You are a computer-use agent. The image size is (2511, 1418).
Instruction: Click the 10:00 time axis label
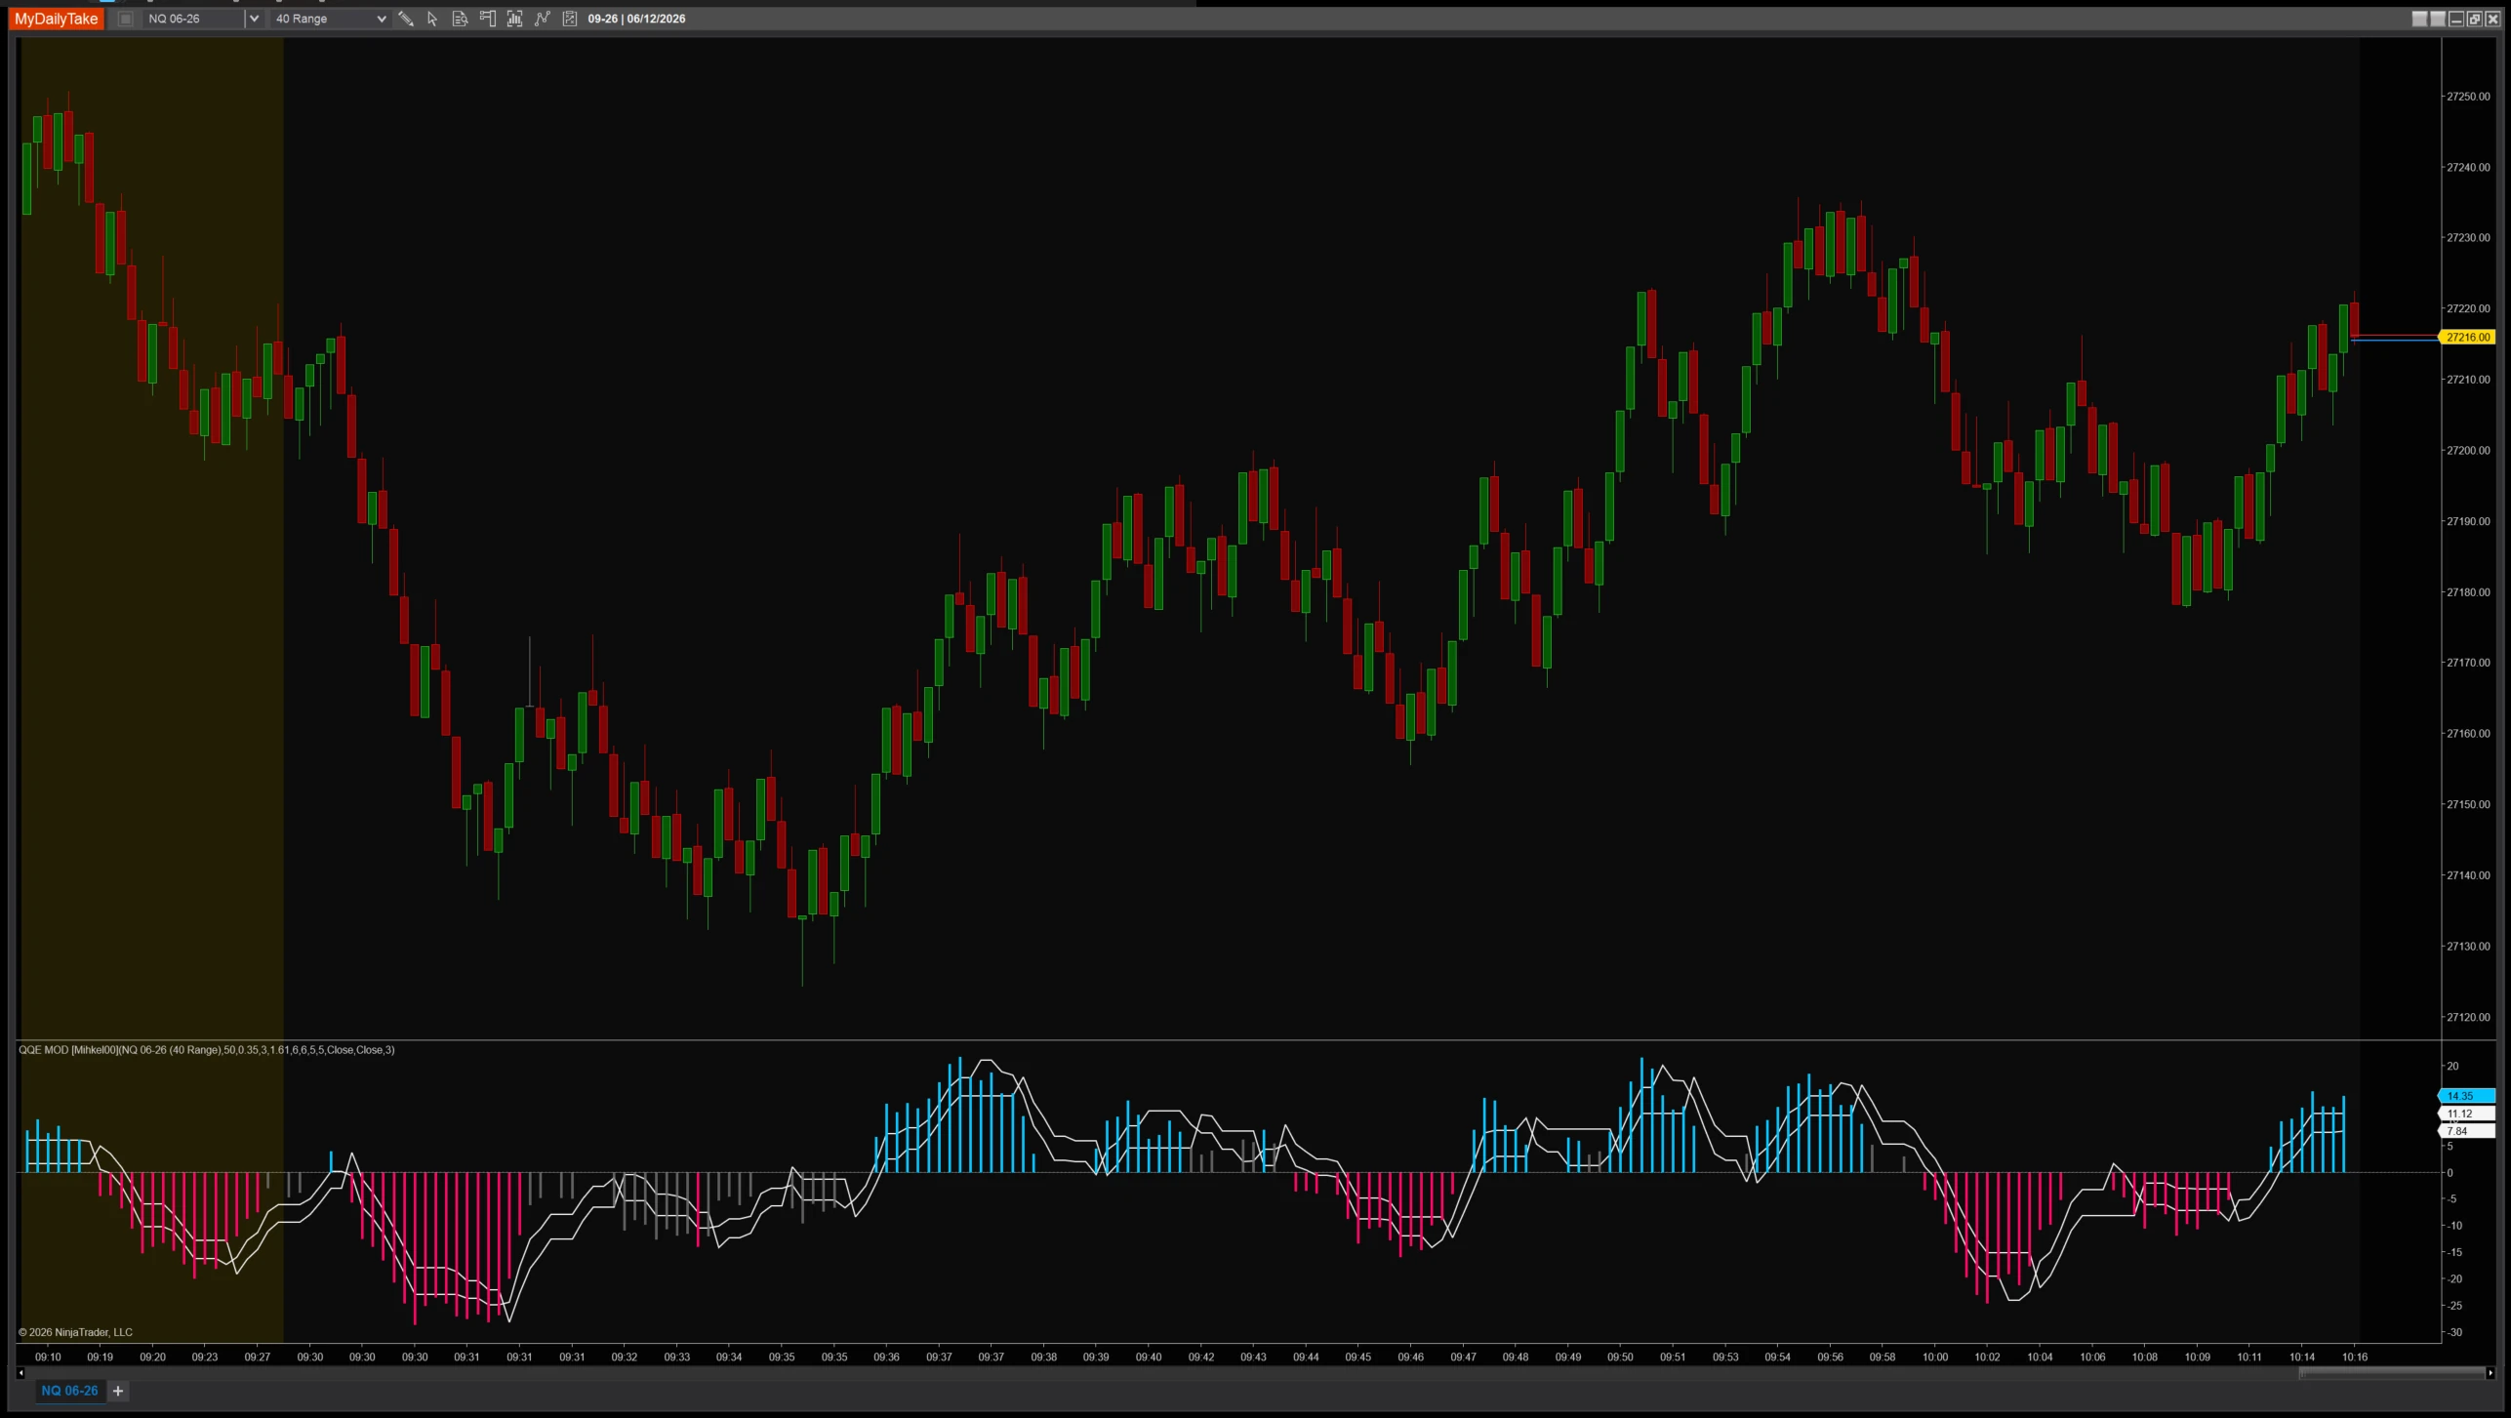[1935, 1357]
